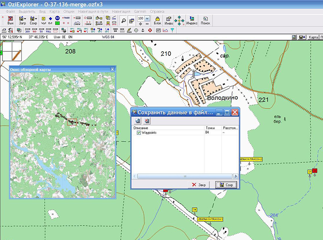Click the blue circle 12 map feature icon
The height and width of the screenshot is (240, 323).
[x=57, y=18]
